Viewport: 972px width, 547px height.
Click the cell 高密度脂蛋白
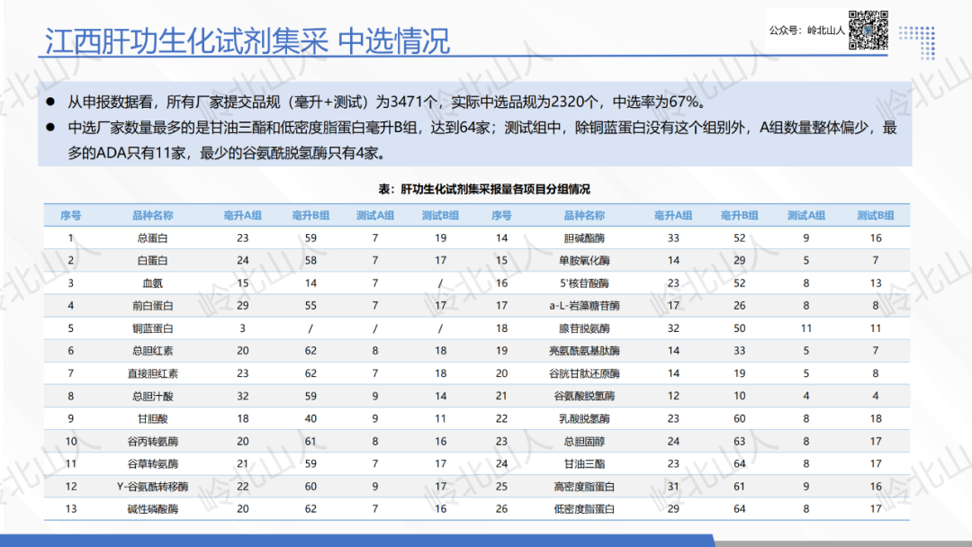click(x=584, y=487)
